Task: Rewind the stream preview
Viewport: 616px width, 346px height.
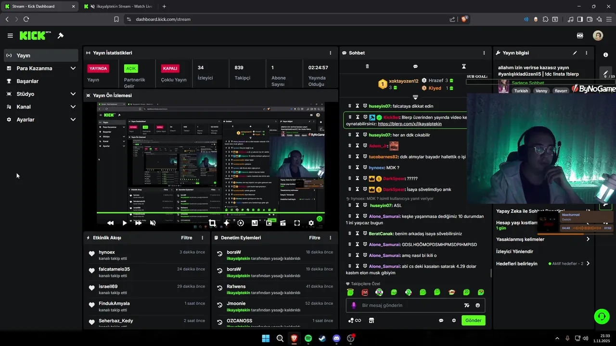Action: pyautogui.click(x=110, y=223)
